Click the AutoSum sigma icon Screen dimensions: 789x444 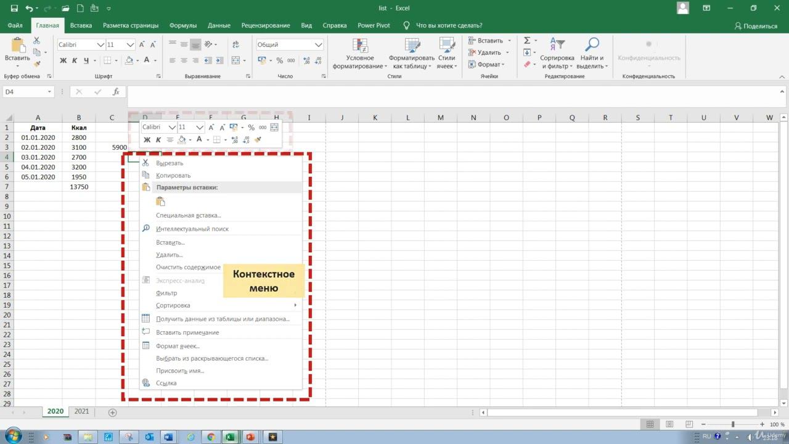click(x=527, y=41)
